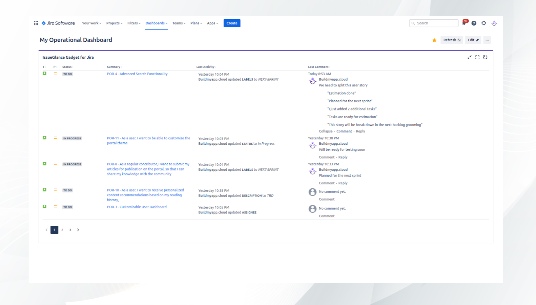
Task: Open the Dashboards menu
Action: pos(156,23)
